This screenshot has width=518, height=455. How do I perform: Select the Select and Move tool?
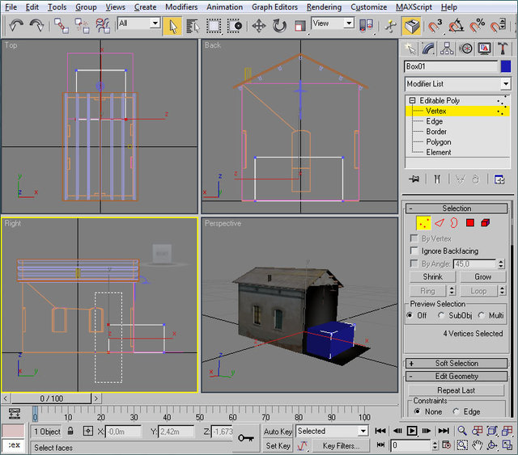[x=259, y=25]
